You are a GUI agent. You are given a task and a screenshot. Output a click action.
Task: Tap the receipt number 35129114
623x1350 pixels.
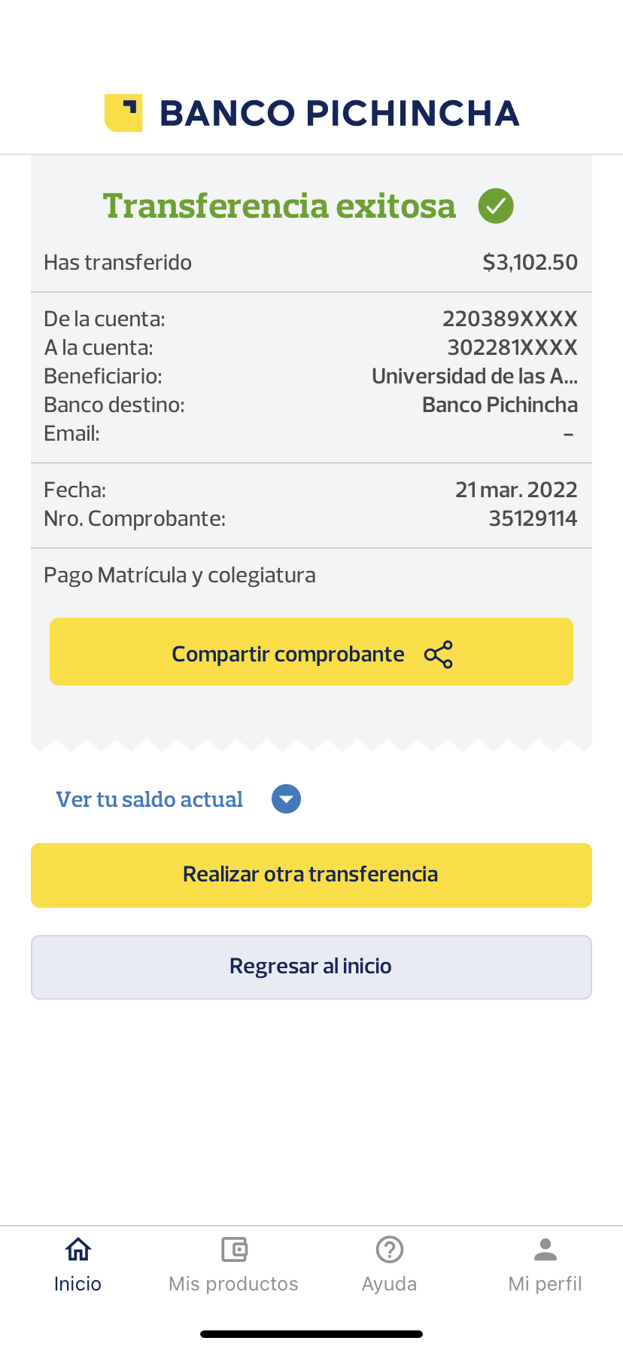click(533, 518)
